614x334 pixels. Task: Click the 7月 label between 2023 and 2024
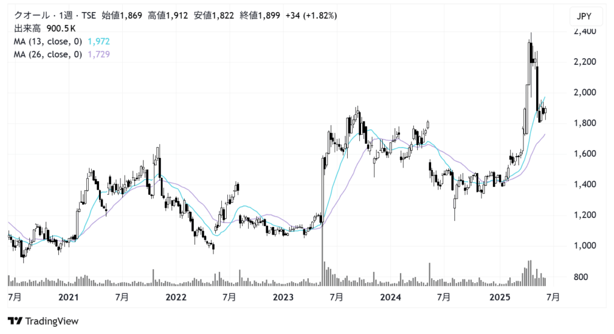(x=336, y=297)
